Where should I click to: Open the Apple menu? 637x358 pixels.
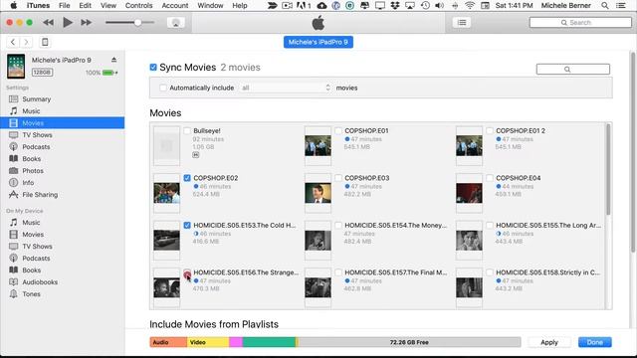(13, 5)
